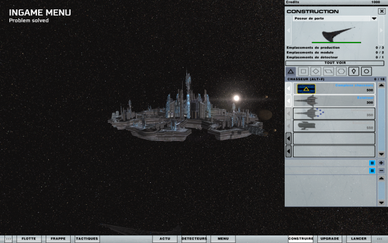The height and width of the screenshot is (243, 388).
Task: Open the FLOTTE menu
Action: coord(29,239)
